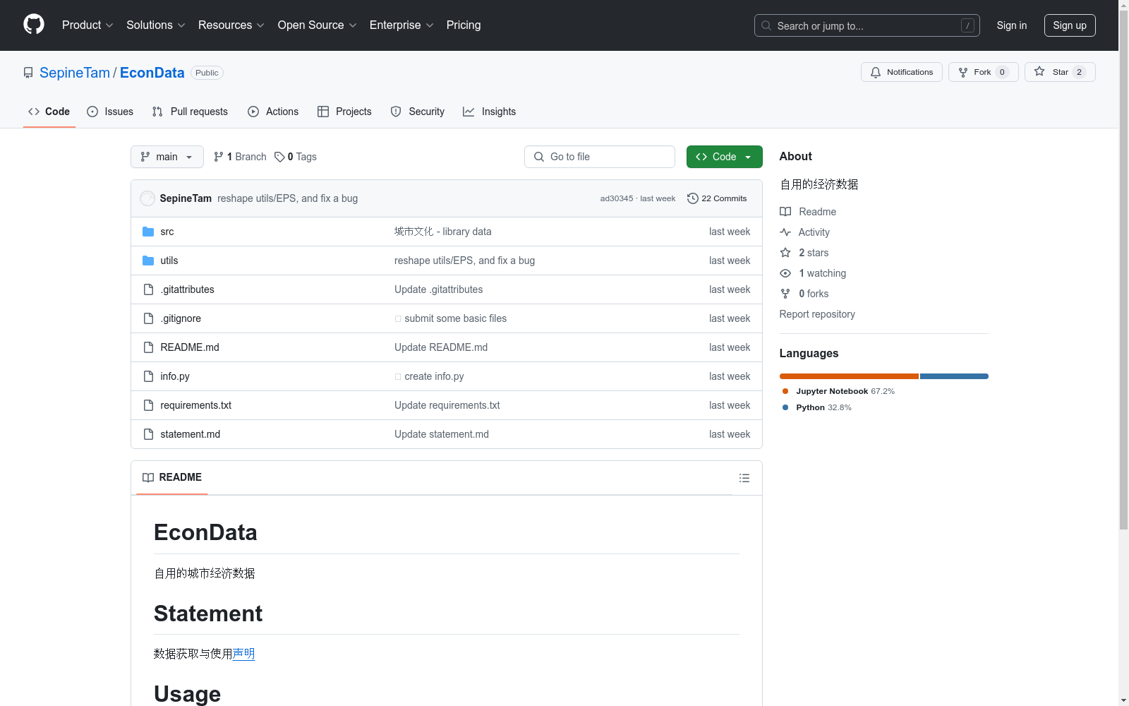
Task: Open commit hash ad30345
Action: tap(617, 198)
